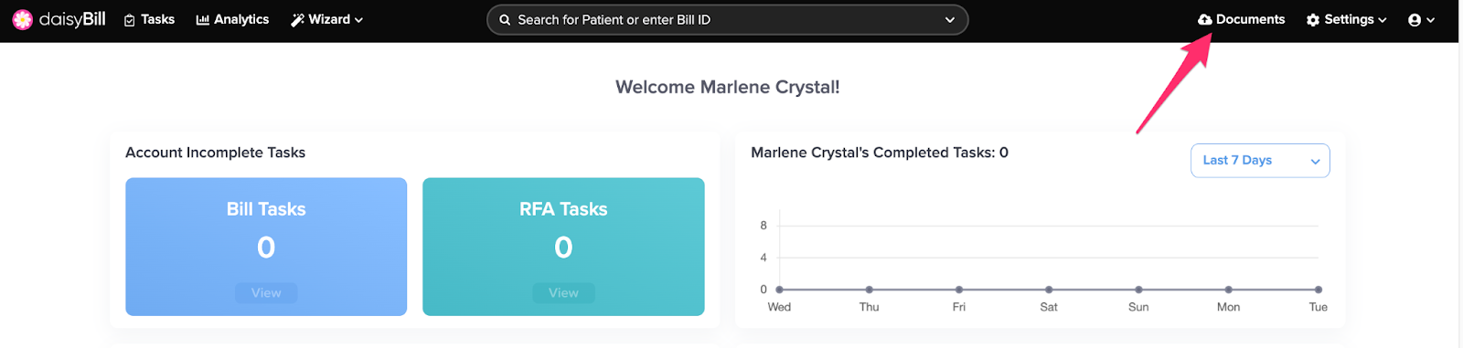1463x348 pixels.
Task: Click the search magnifier icon
Action: [505, 20]
